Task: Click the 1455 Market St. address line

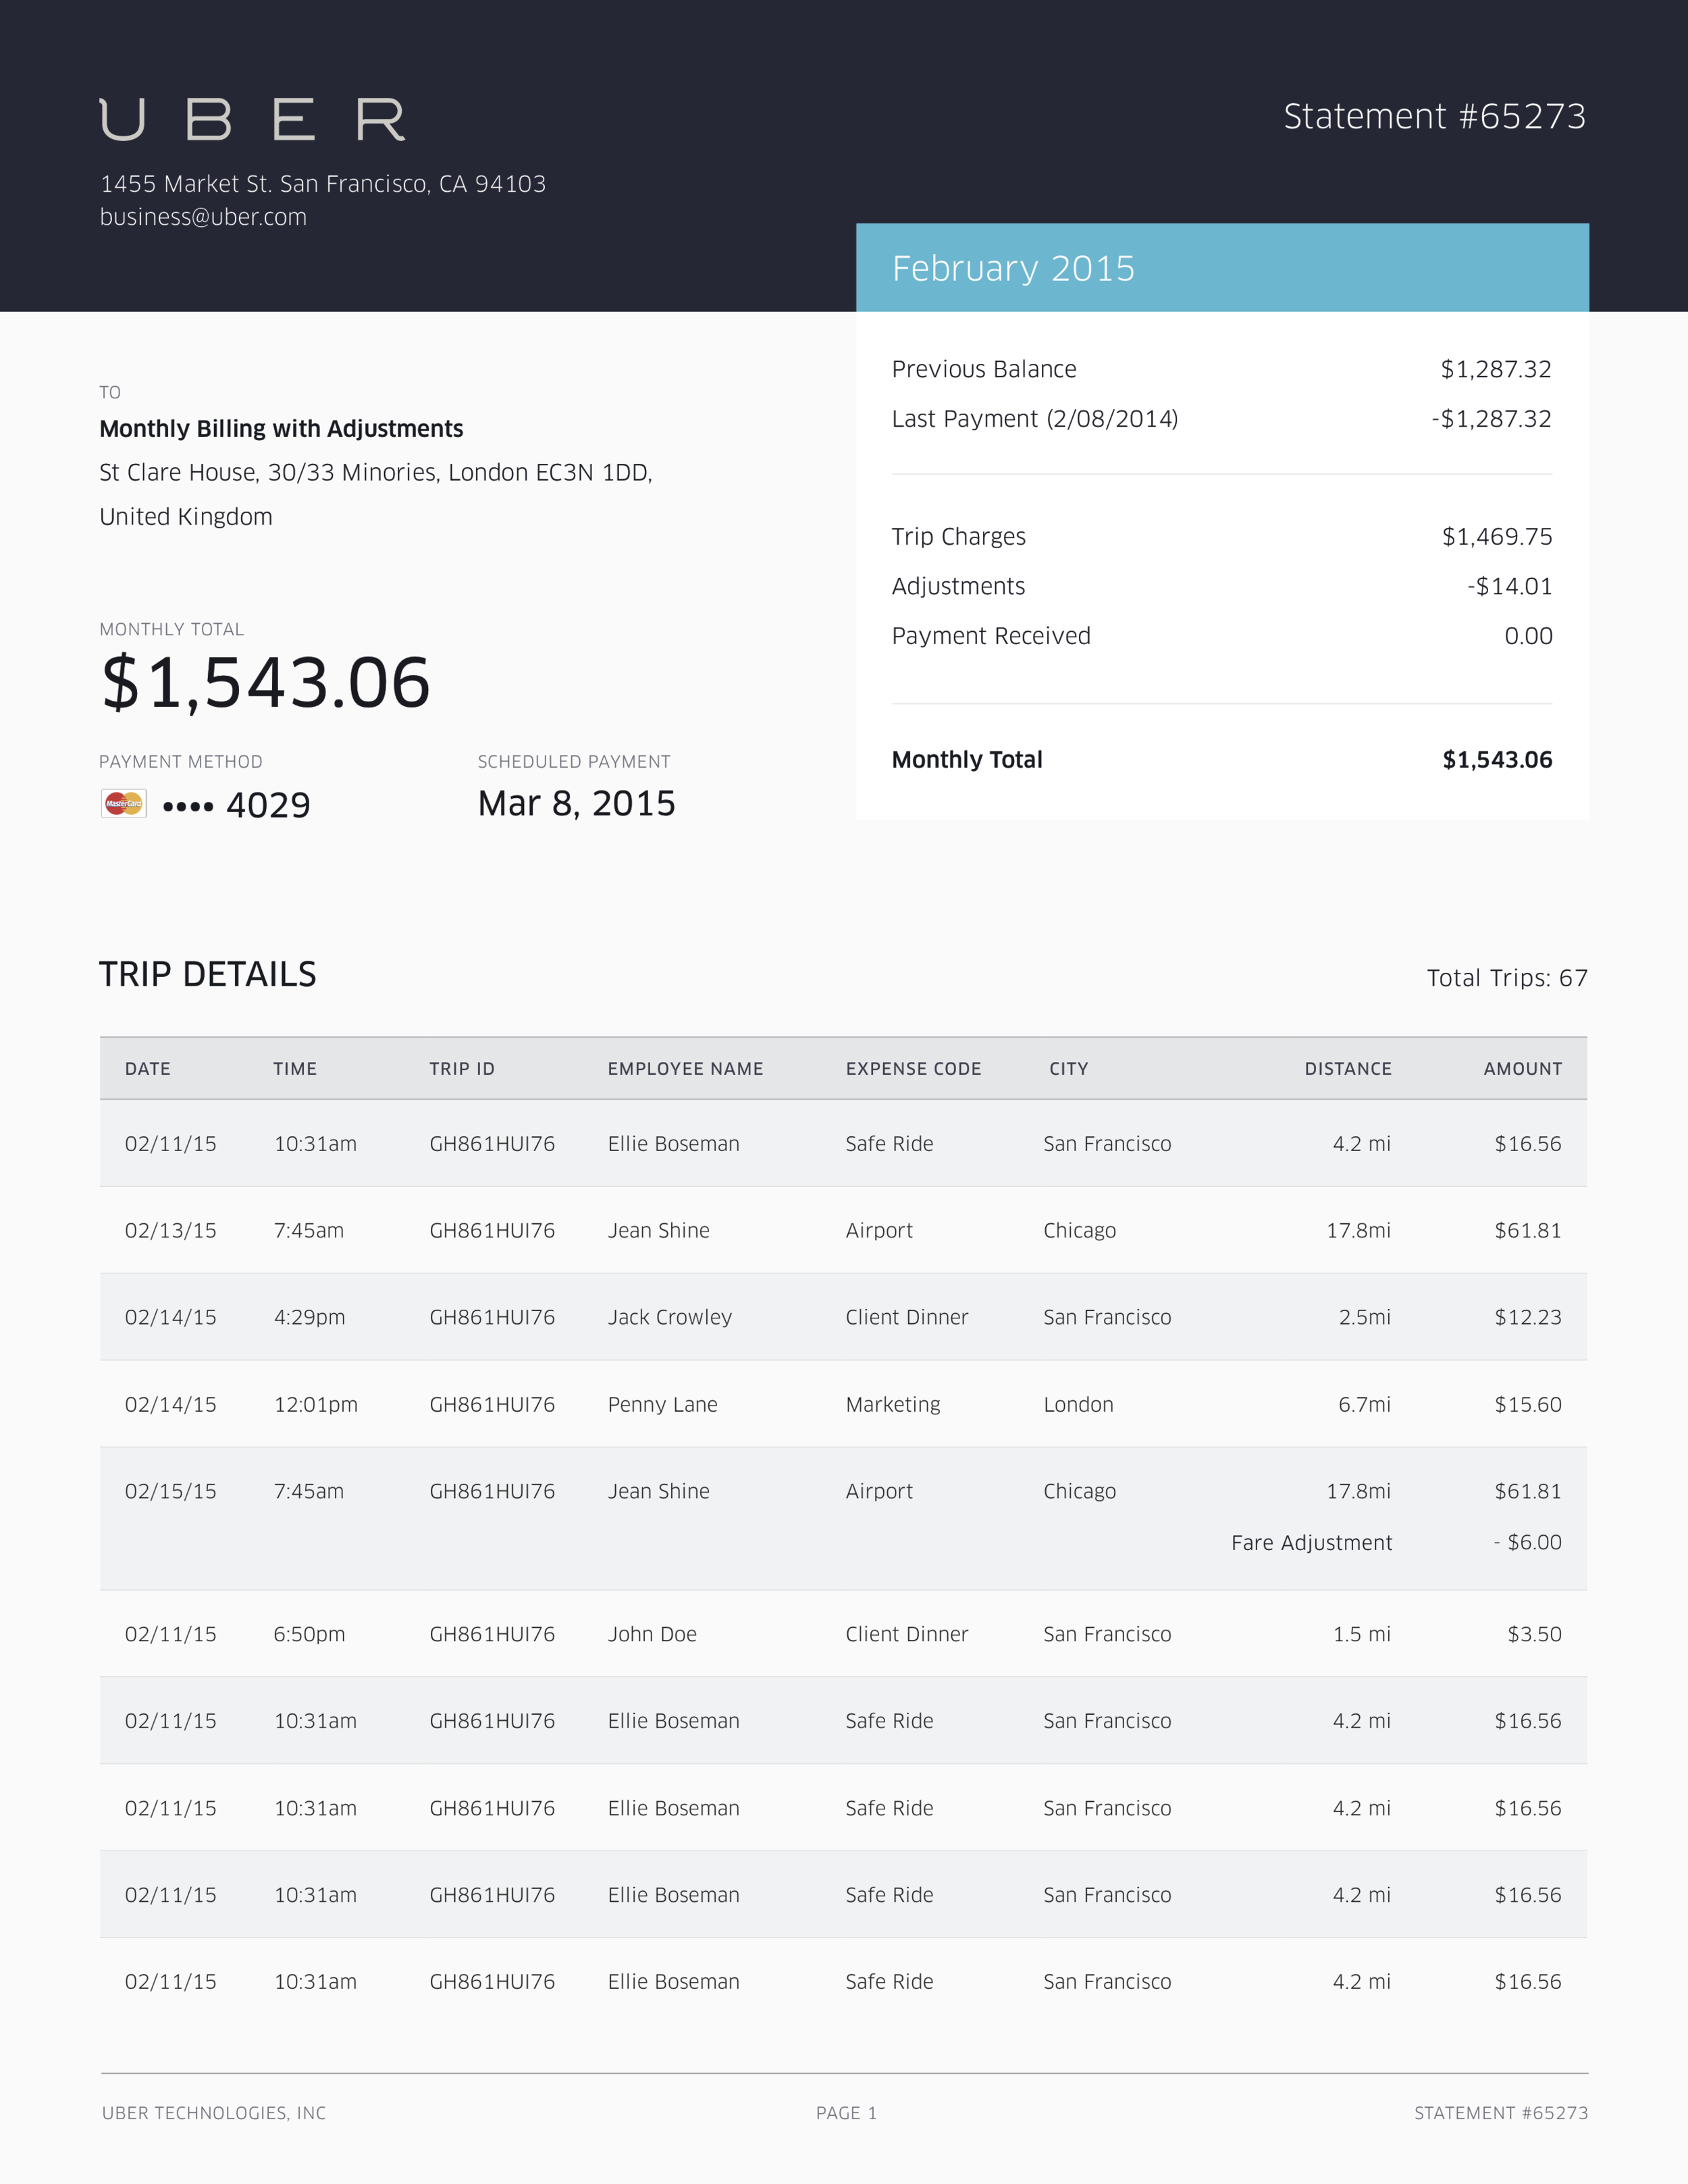Action: coord(323,184)
